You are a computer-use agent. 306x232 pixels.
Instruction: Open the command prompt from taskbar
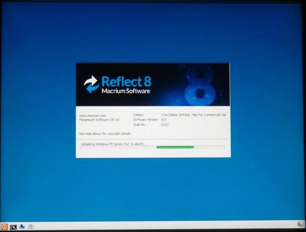click(13, 227)
